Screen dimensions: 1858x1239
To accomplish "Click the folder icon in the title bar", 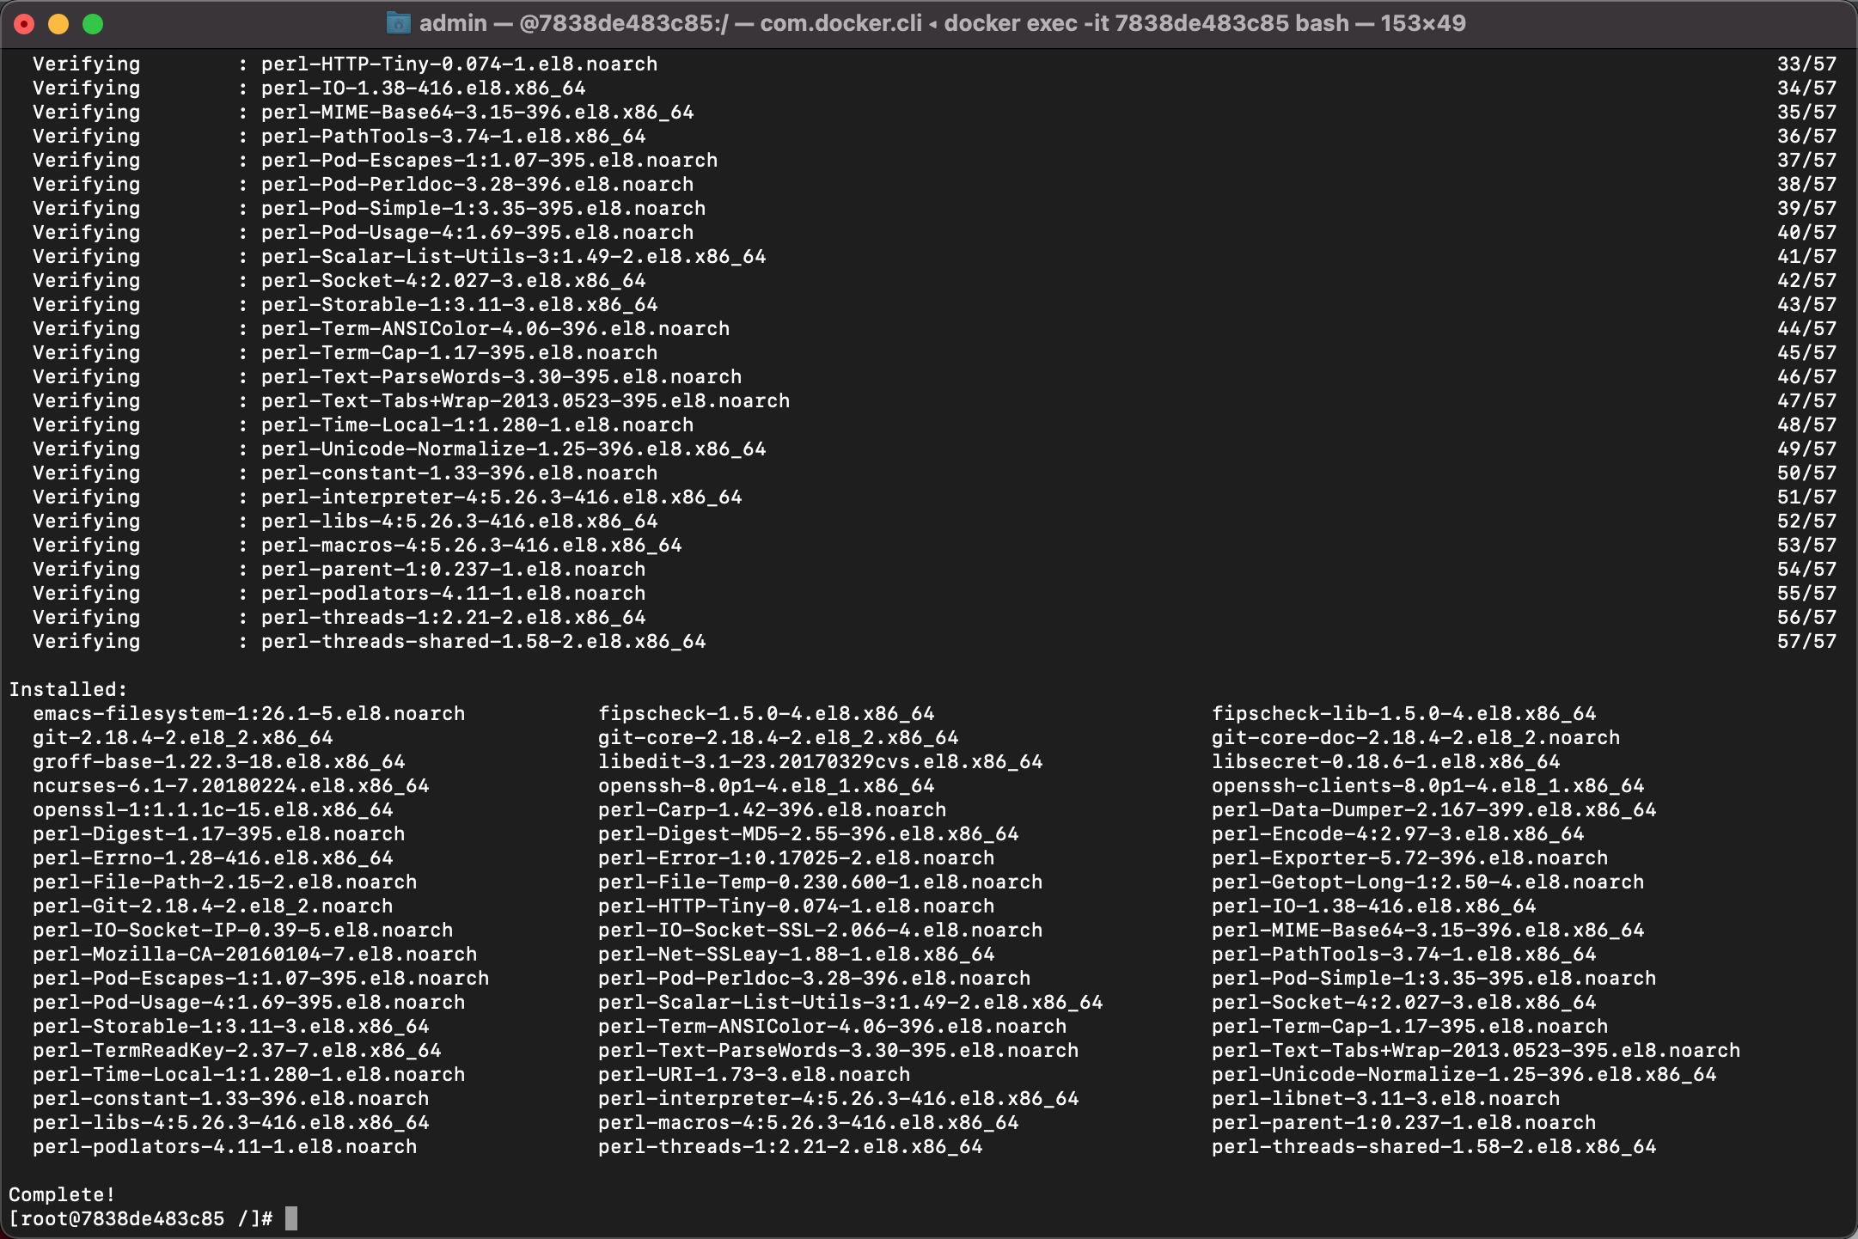I will pyautogui.click(x=398, y=23).
